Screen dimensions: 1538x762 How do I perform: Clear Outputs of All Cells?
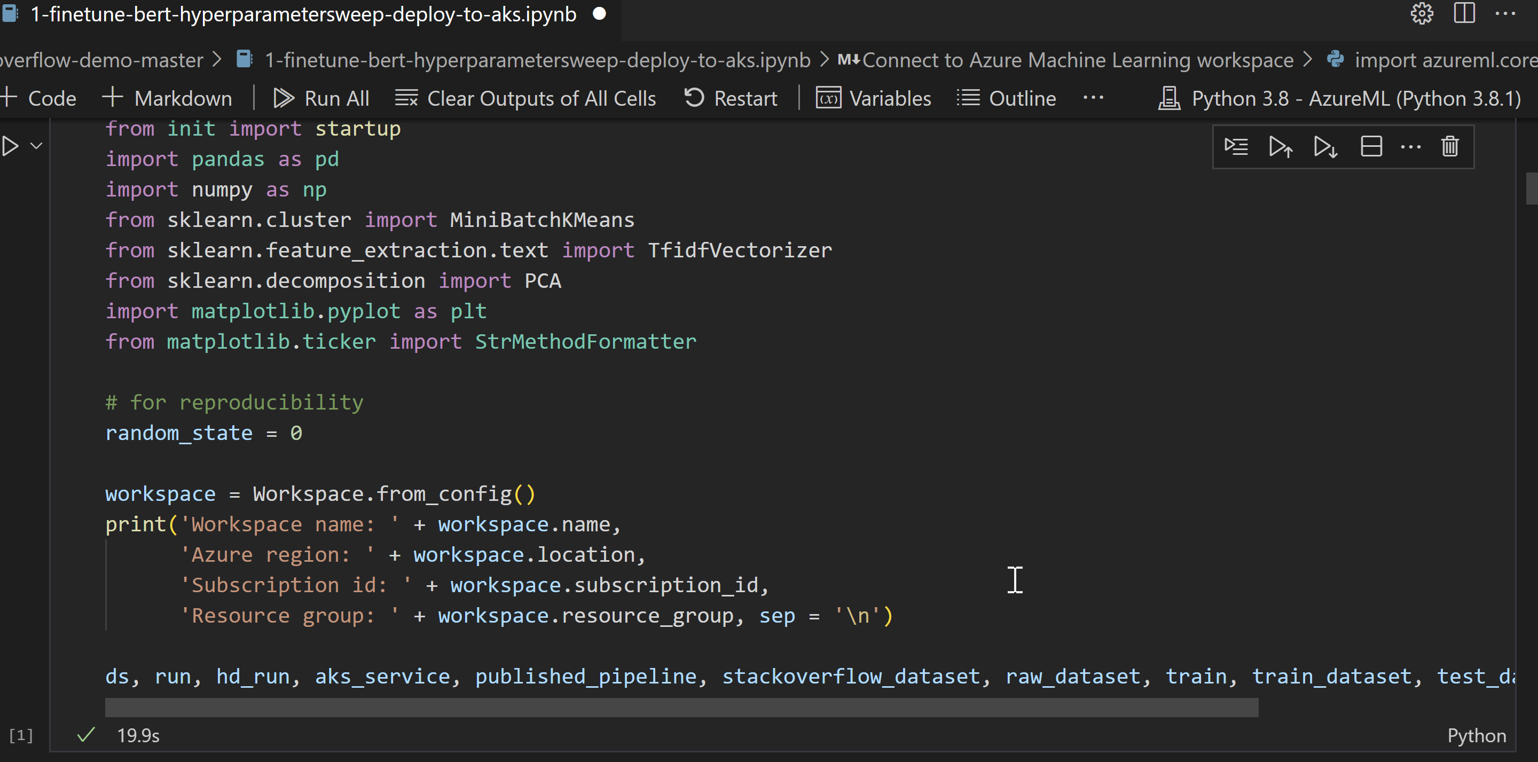click(x=525, y=98)
